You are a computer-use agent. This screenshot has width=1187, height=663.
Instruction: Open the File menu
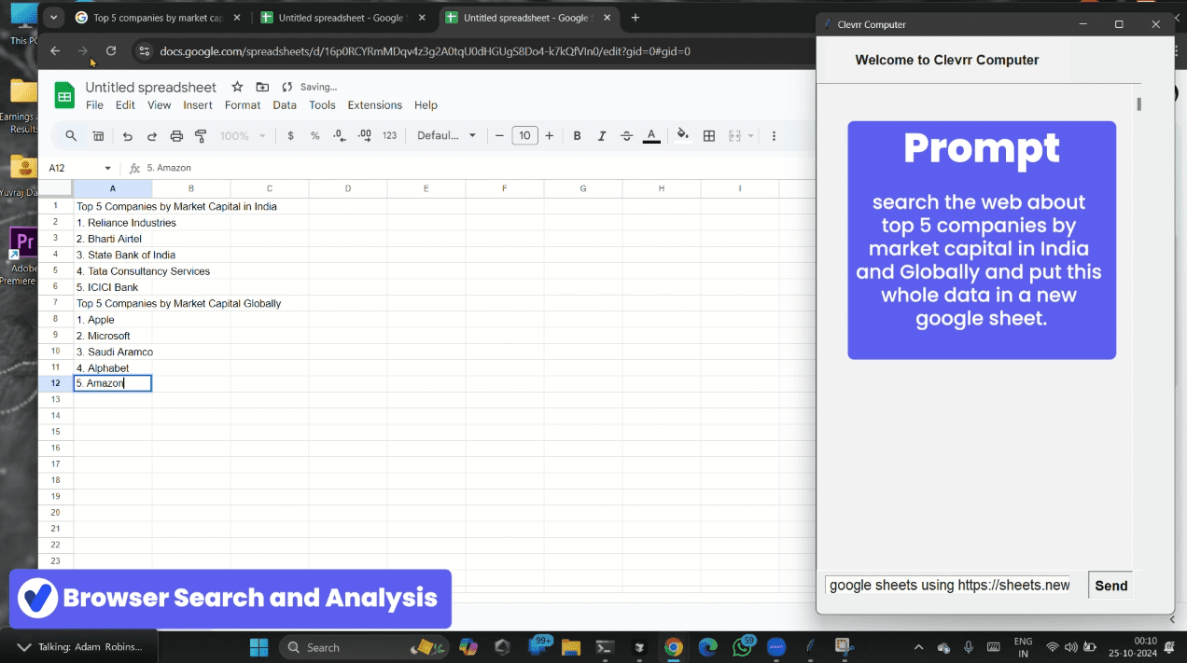pyautogui.click(x=94, y=105)
